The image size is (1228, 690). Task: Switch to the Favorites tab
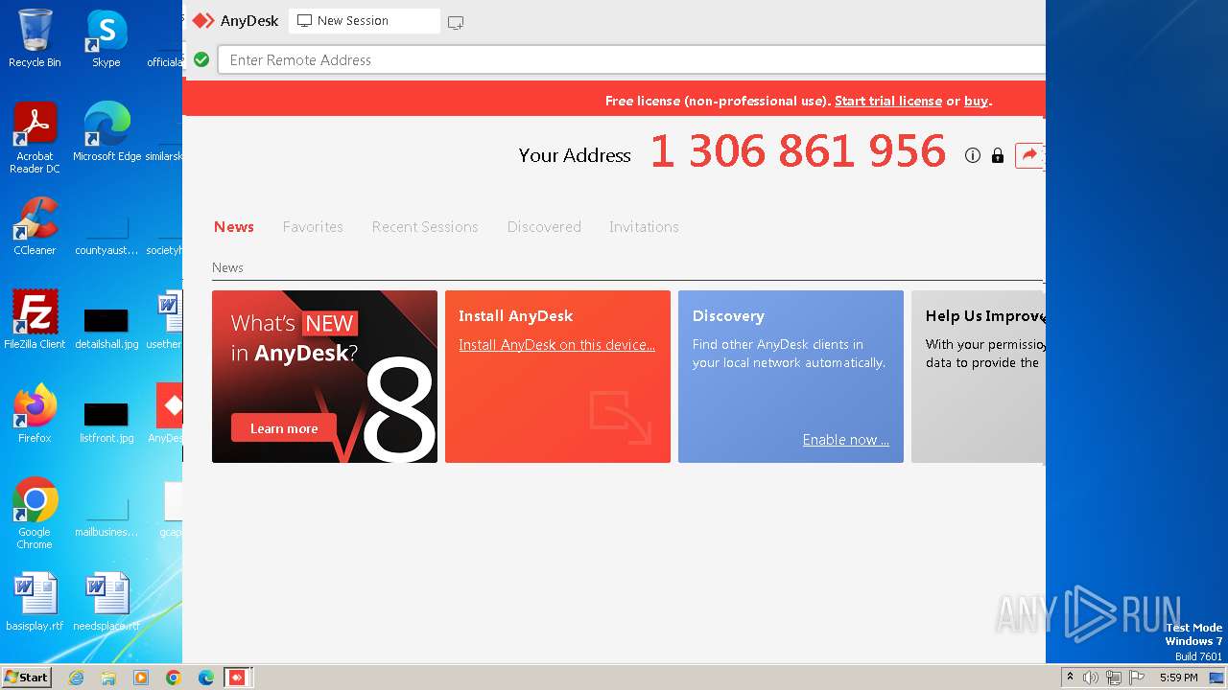[313, 227]
